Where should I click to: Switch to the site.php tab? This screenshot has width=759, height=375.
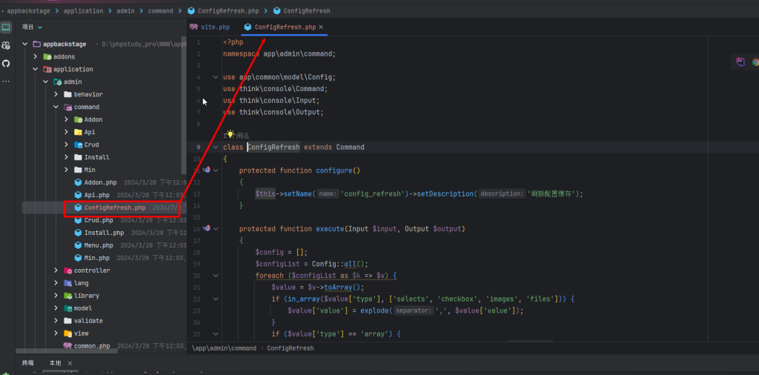point(210,27)
